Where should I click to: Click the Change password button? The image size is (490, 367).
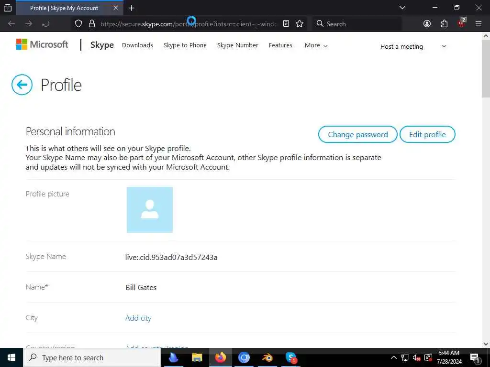pyautogui.click(x=358, y=134)
